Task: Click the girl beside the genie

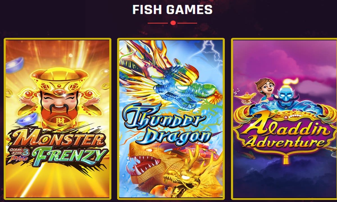Action: pyautogui.click(x=266, y=90)
